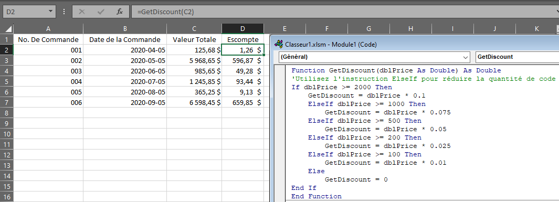Click the 'No. De Commande' header cell
This screenshot has width=559, height=202.
pos(48,39)
